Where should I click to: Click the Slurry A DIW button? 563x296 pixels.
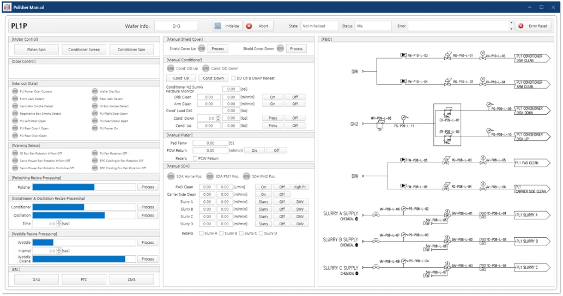300,202
